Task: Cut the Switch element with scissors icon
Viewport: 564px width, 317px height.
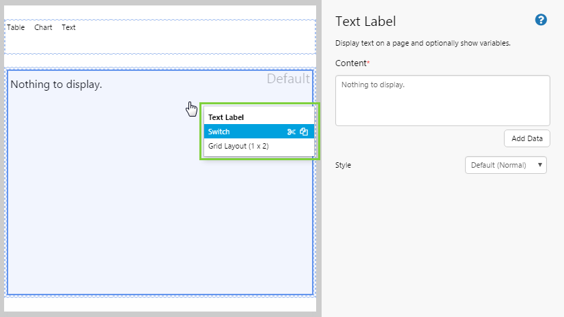Action: (292, 132)
